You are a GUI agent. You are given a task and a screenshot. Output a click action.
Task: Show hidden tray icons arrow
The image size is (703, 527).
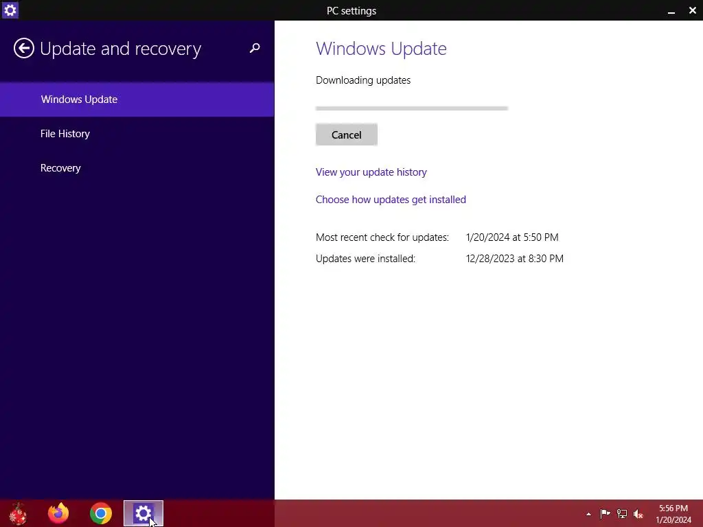tap(588, 514)
